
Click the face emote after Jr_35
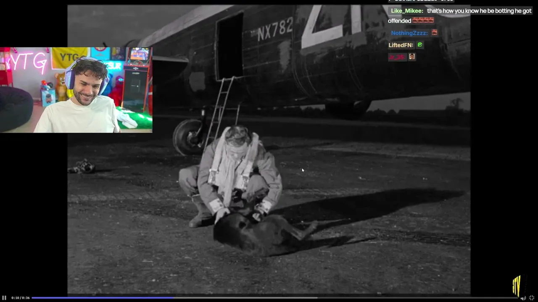pos(412,57)
